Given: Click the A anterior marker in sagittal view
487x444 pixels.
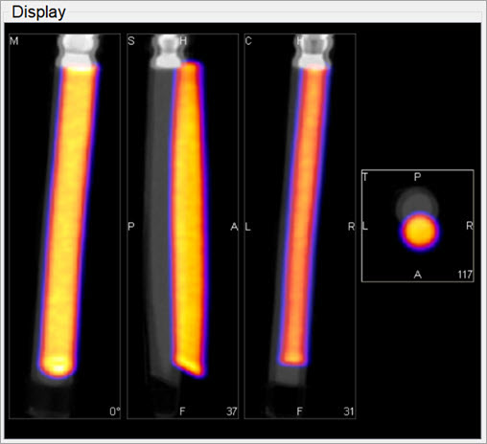Looking at the screenshot, I should point(234,227).
